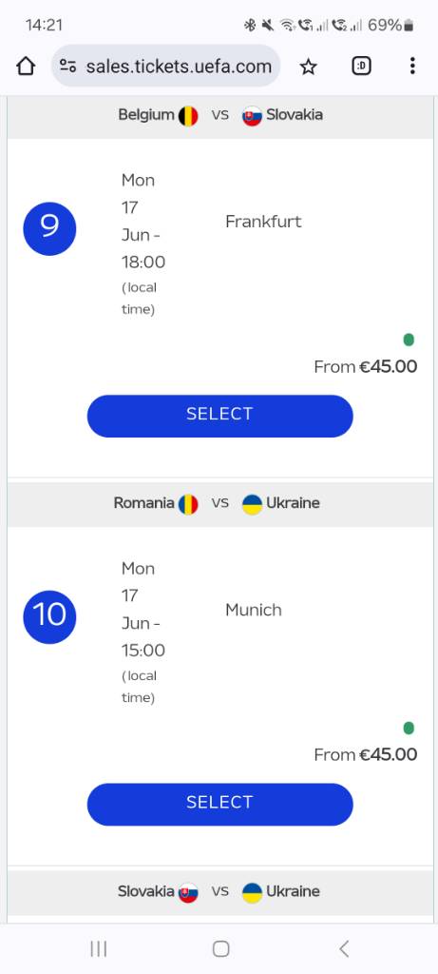
Task: Open the Slovakia vs Ukraine match header
Action: tap(219, 892)
